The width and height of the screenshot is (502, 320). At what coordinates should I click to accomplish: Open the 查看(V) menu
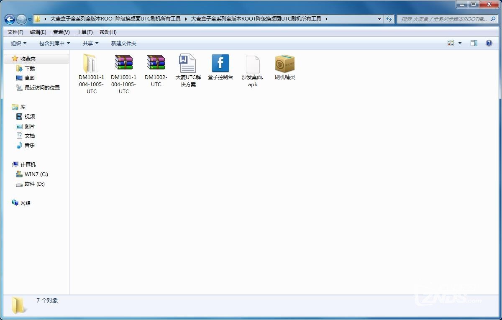click(61, 32)
